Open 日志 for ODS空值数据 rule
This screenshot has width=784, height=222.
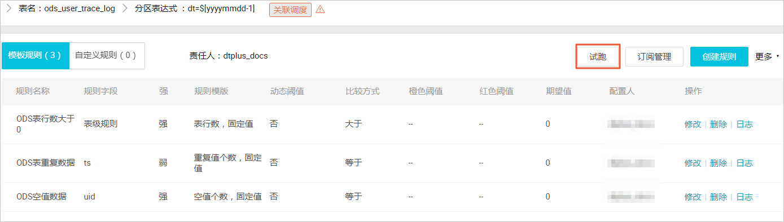744,197
